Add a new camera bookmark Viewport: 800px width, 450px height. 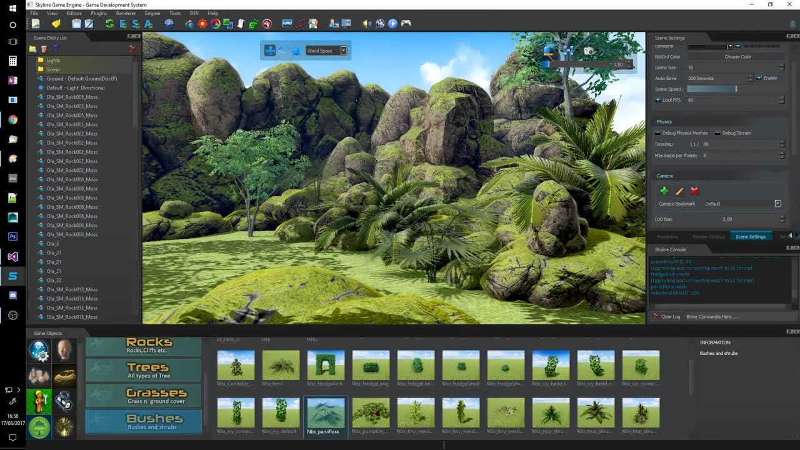pyautogui.click(x=664, y=191)
